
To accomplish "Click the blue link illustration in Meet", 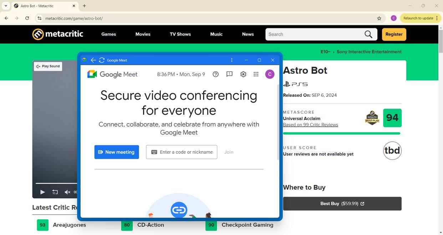I will (x=179, y=209).
